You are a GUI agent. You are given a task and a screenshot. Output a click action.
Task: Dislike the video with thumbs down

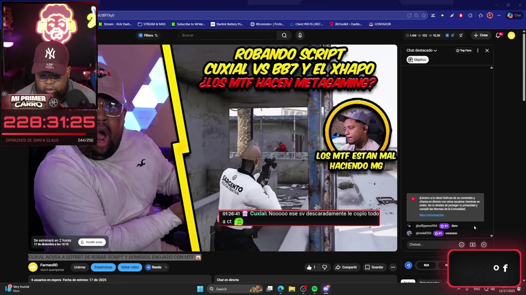[x=325, y=267]
